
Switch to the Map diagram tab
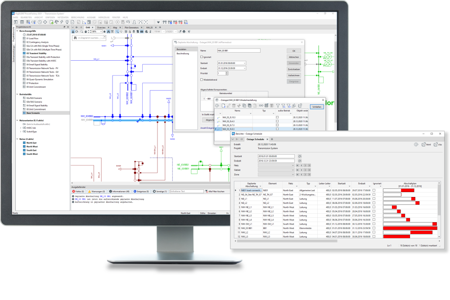[x=115, y=27]
